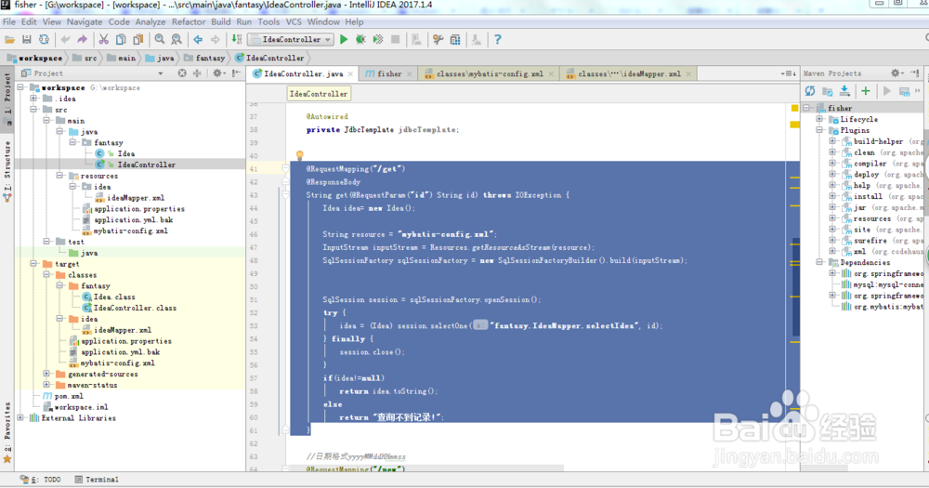
Task: Close the IdeaController.java tab
Action: 350,74
